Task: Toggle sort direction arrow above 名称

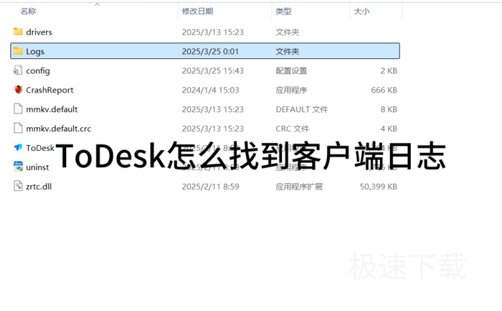Action: point(98,4)
